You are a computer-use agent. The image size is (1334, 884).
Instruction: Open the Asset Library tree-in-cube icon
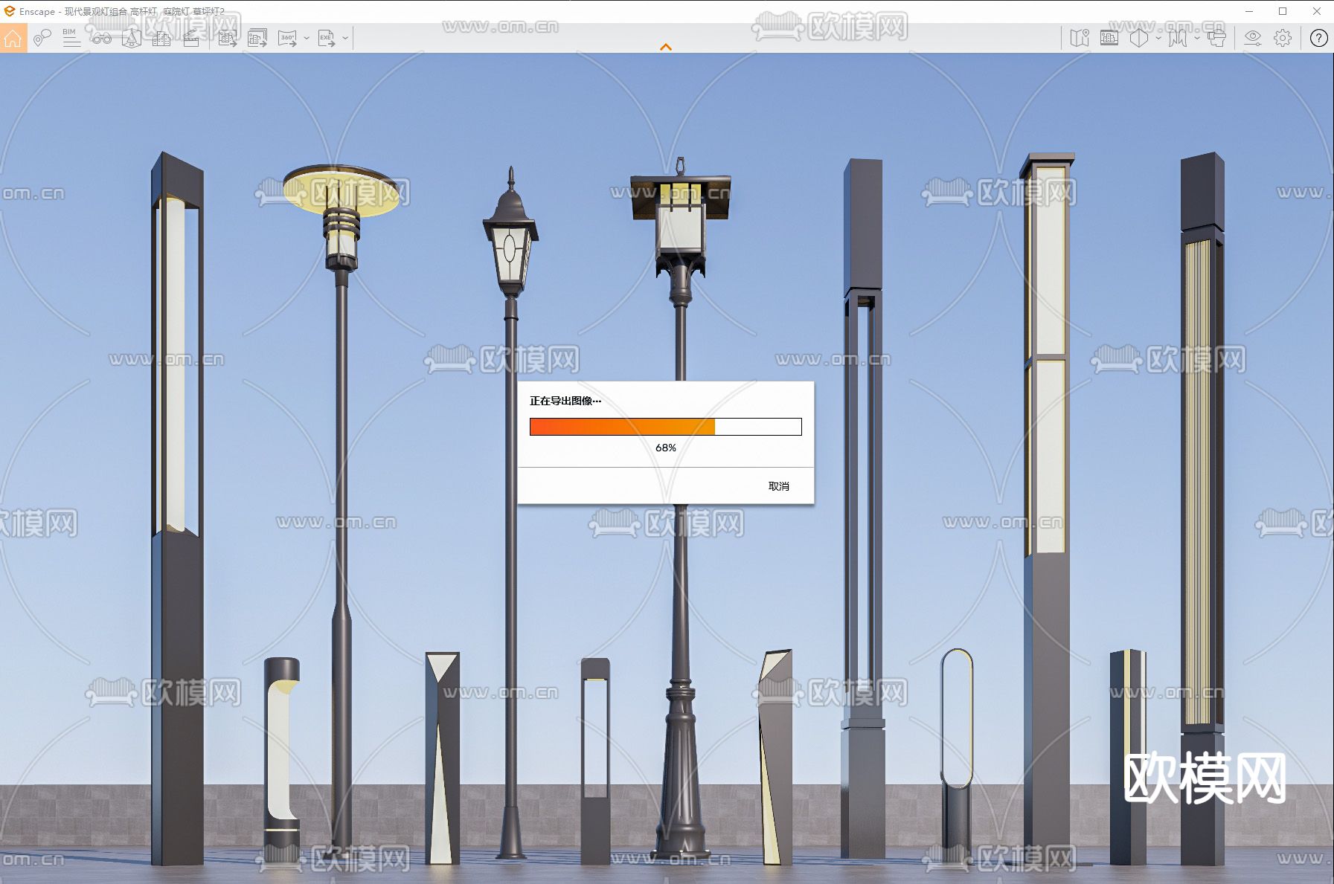click(132, 38)
